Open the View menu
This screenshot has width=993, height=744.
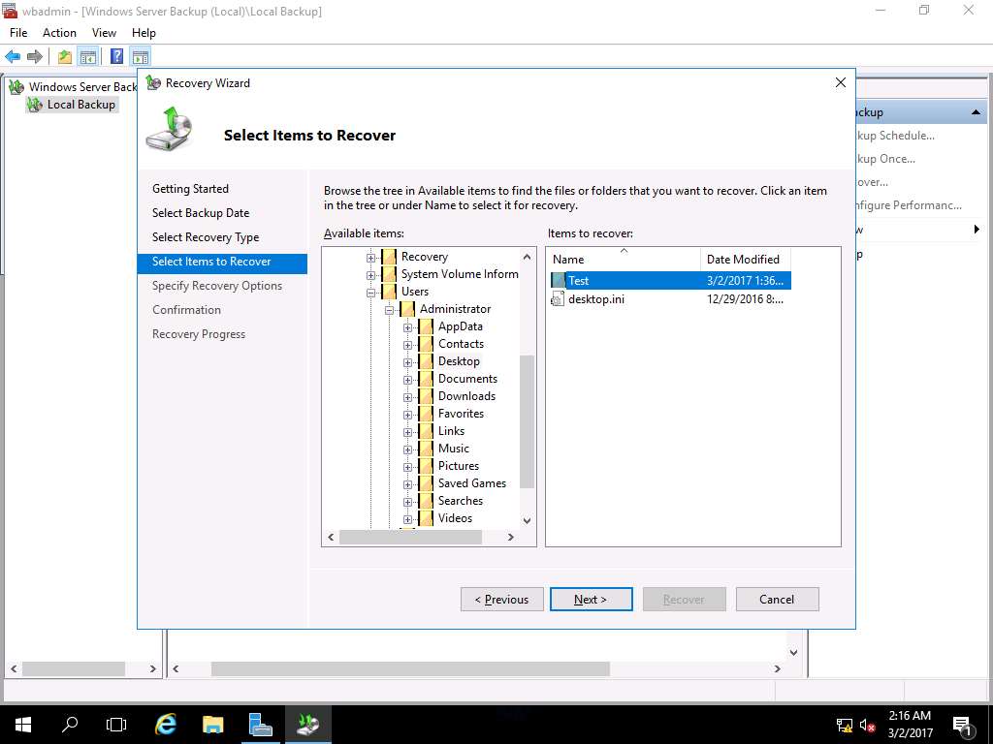[x=104, y=33]
